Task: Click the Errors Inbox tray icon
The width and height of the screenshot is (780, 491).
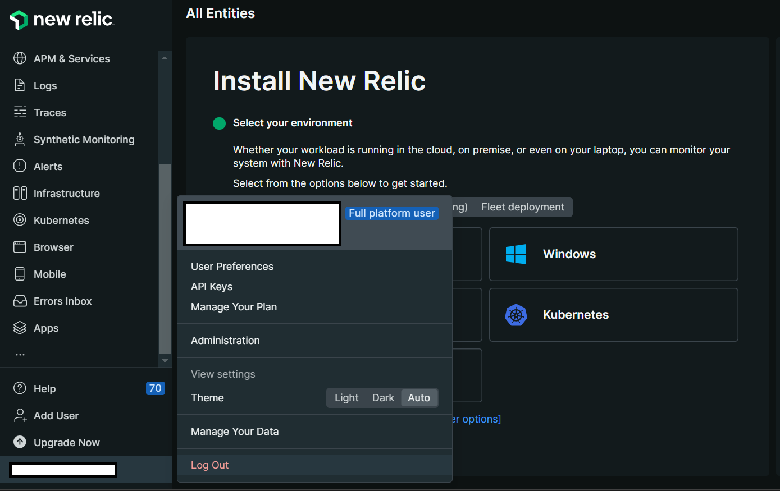Action: coord(20,301)
